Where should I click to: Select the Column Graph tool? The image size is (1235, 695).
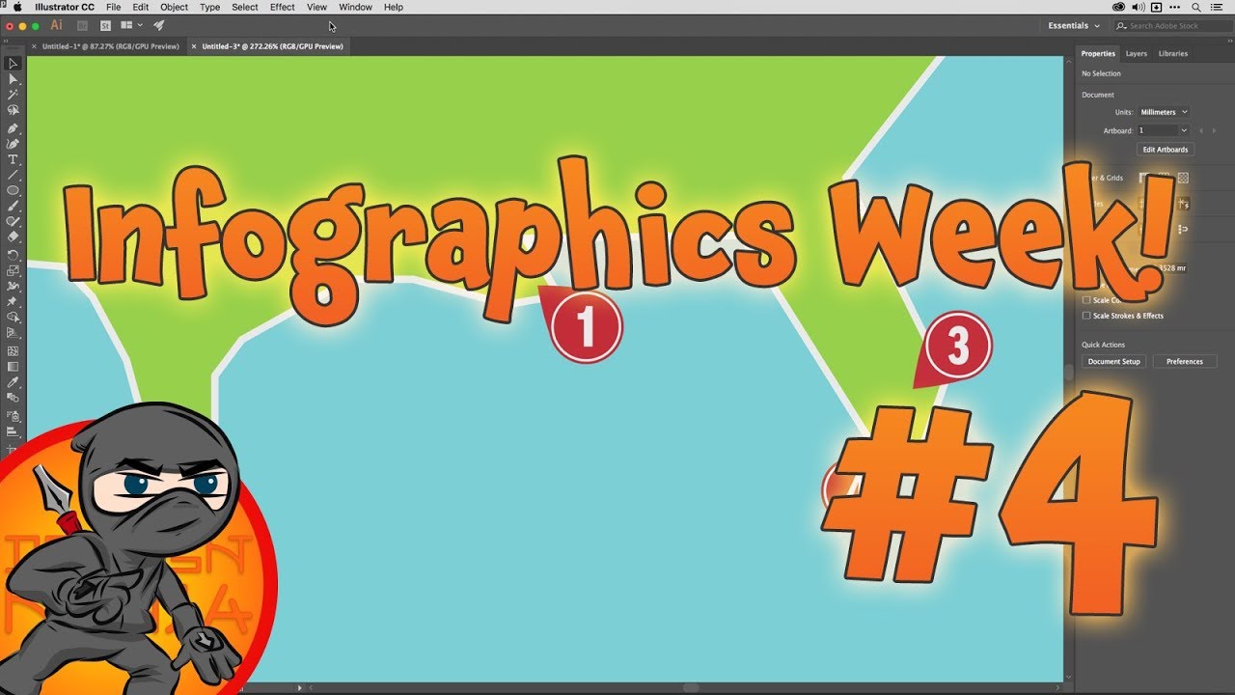point(13,431)
